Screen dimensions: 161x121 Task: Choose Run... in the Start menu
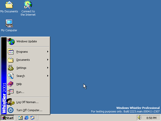point(20,92)
